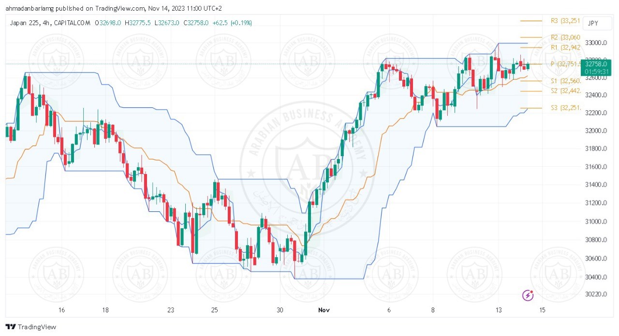Screen dimensions: 619x336
Task: Click the 32000.0 price axis label
Action: tap(596, 131)
